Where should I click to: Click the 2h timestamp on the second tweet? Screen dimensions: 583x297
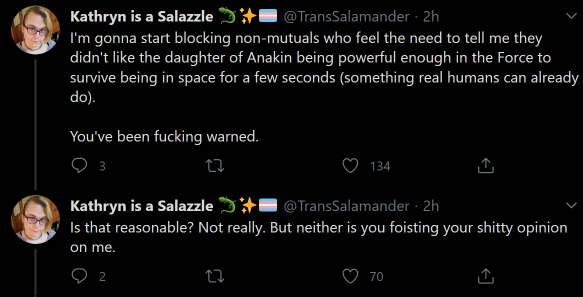pyautogui.click(x=431, y=205)
